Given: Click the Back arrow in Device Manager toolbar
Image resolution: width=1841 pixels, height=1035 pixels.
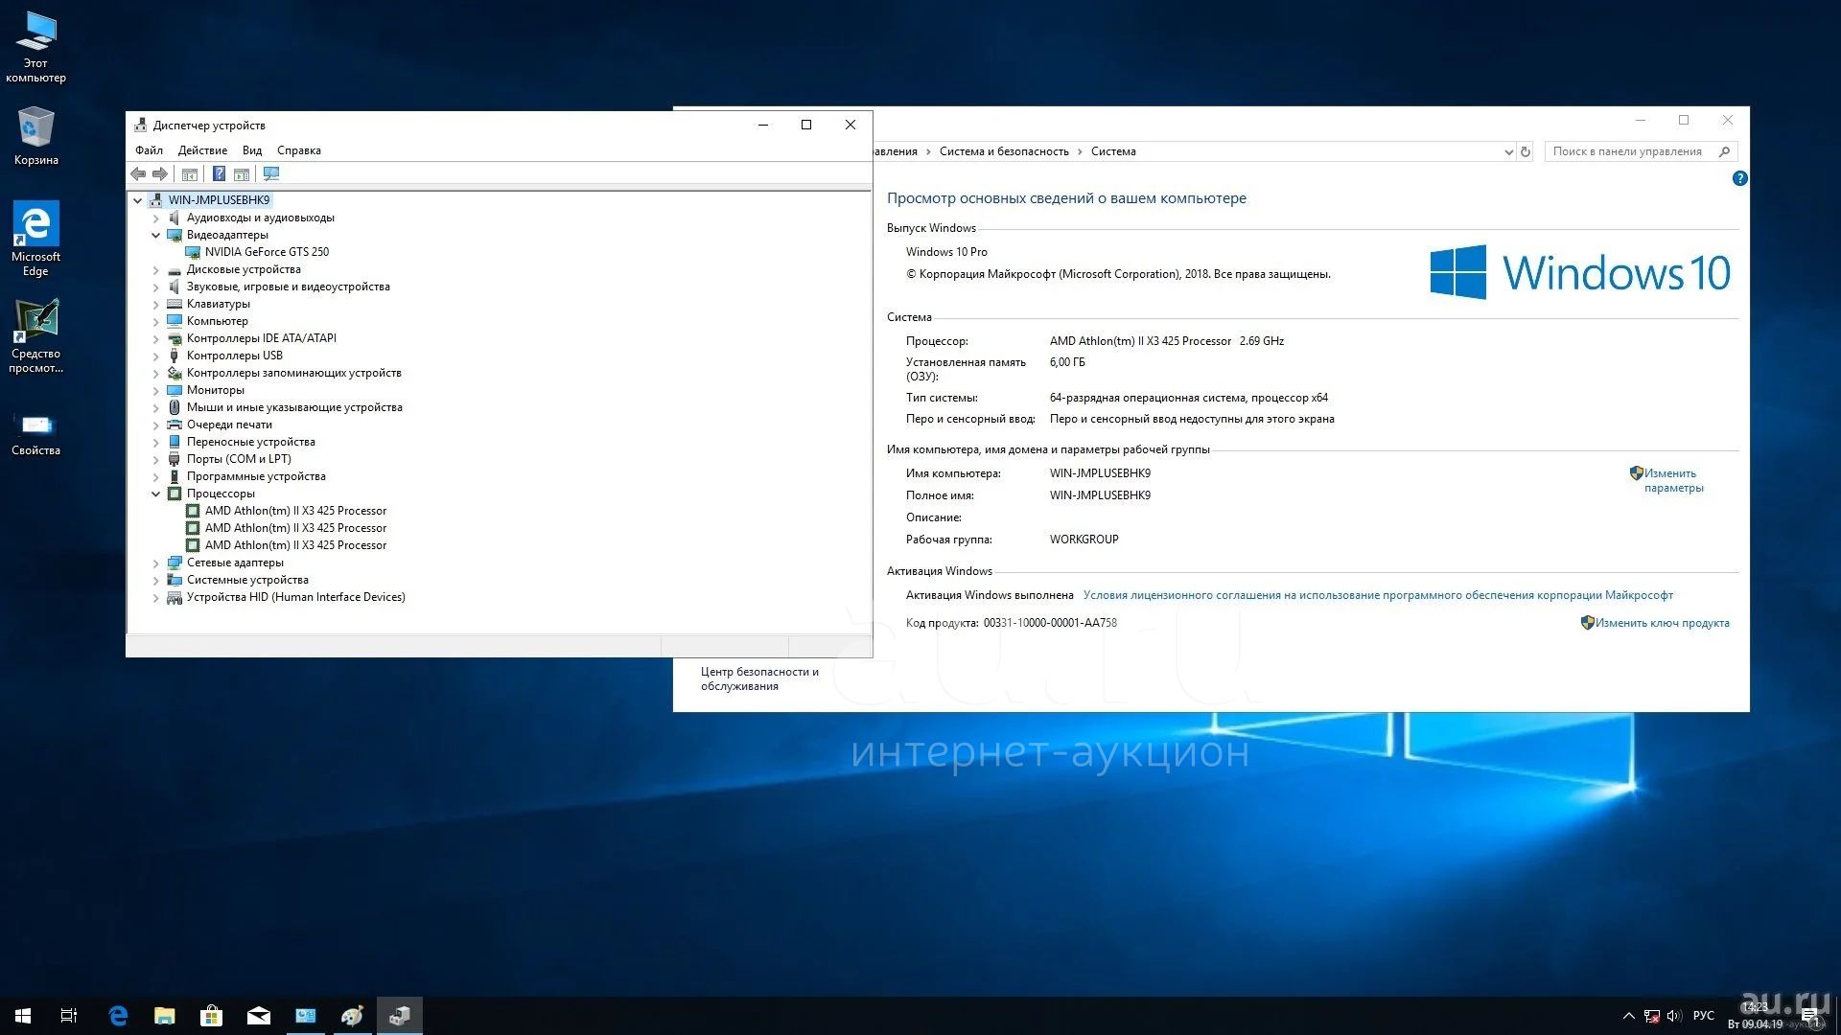Looking at the screenshot, I should point(138,174).
